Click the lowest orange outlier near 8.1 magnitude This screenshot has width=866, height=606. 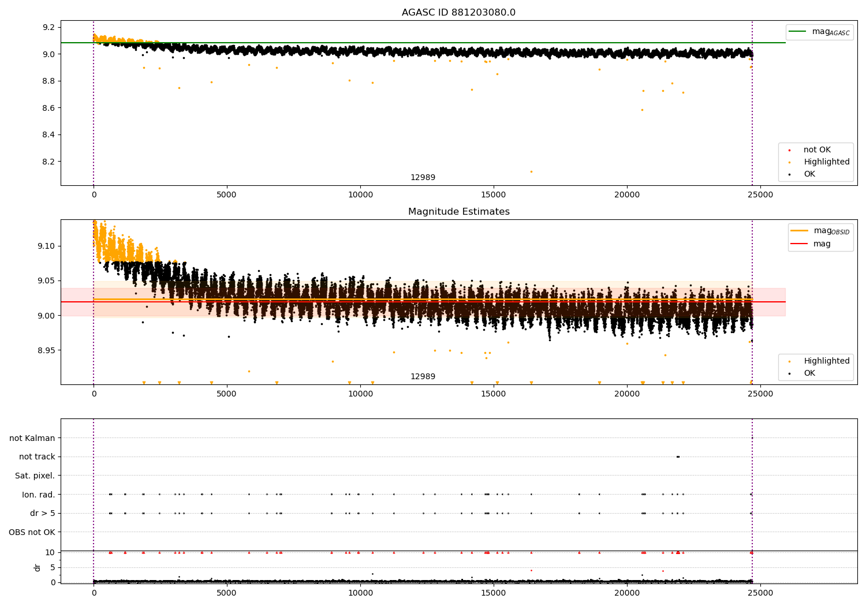[x=531, y=171]
